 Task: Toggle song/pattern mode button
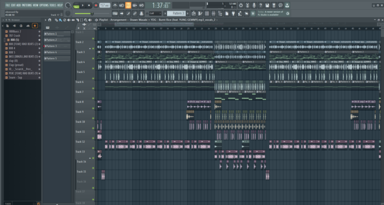(x=76, y=5)
